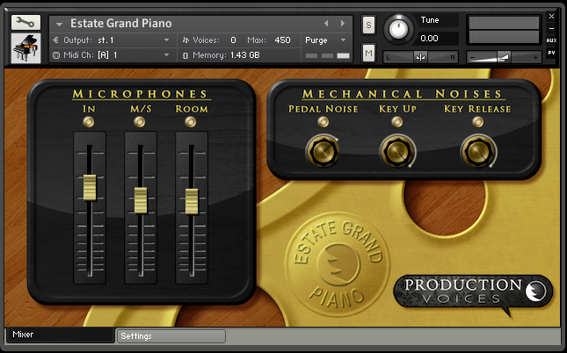Click the Voices note icon
Screen dimensions: 567x353
tap(185, 40)
